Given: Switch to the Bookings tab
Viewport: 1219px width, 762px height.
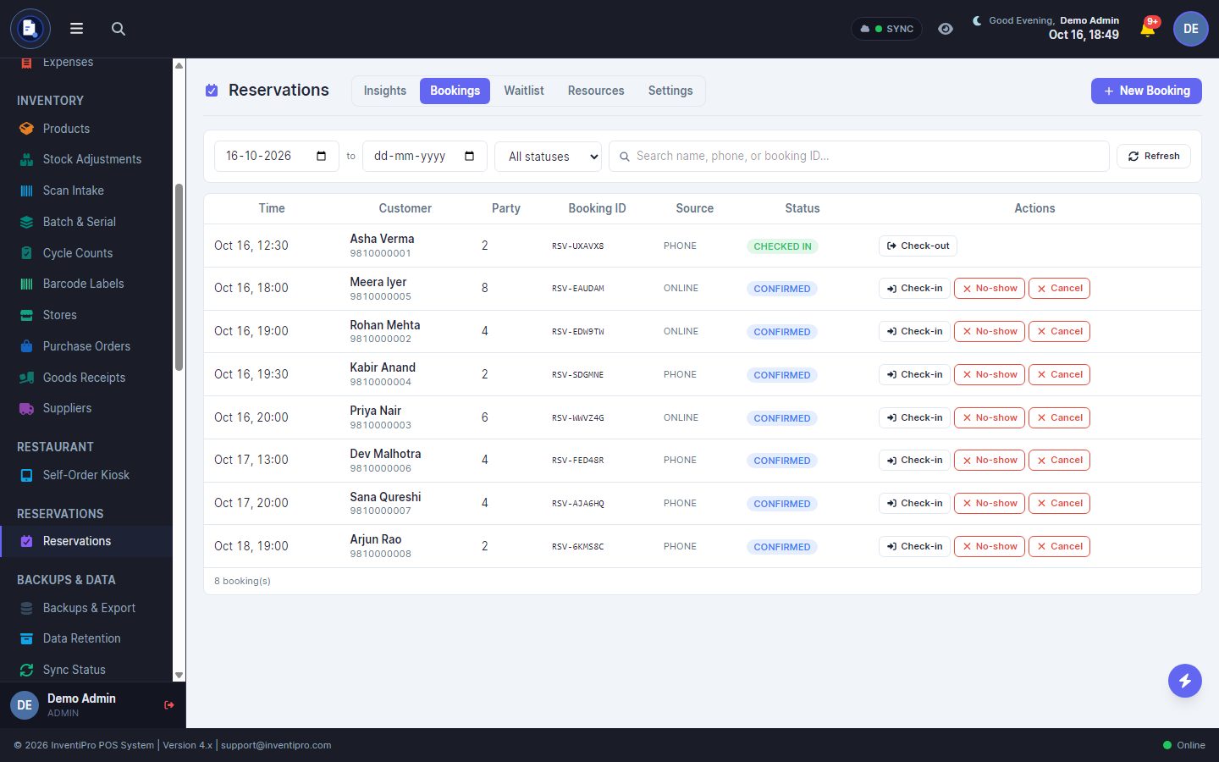Looking at the screenshot, I should click(455, 91).
